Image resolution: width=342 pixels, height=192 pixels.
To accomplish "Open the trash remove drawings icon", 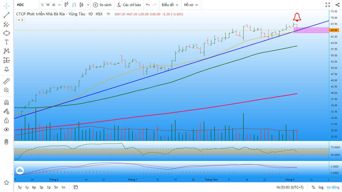I will pos(6,142).
